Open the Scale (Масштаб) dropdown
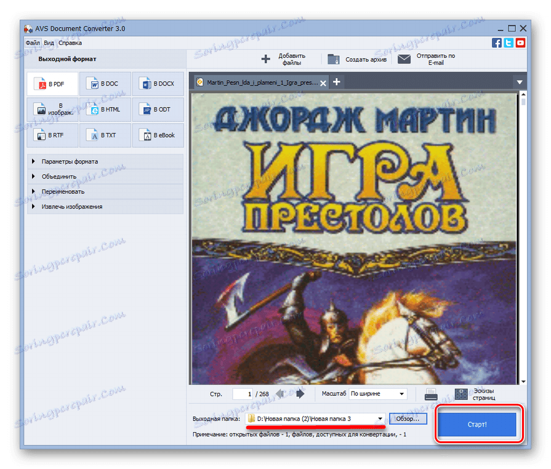Viewport: 551px width, 469px height. coord(378,394)
